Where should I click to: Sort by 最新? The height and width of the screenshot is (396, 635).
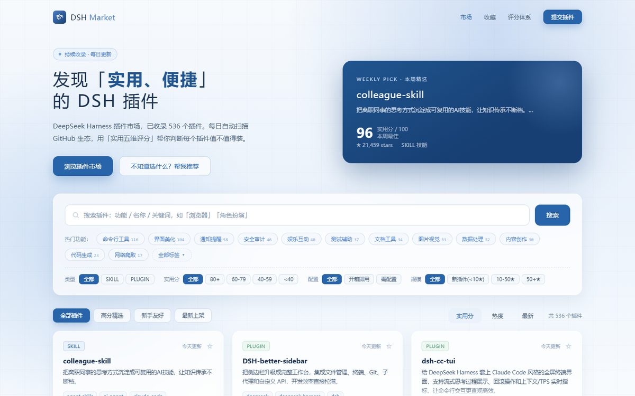[528, 316]
